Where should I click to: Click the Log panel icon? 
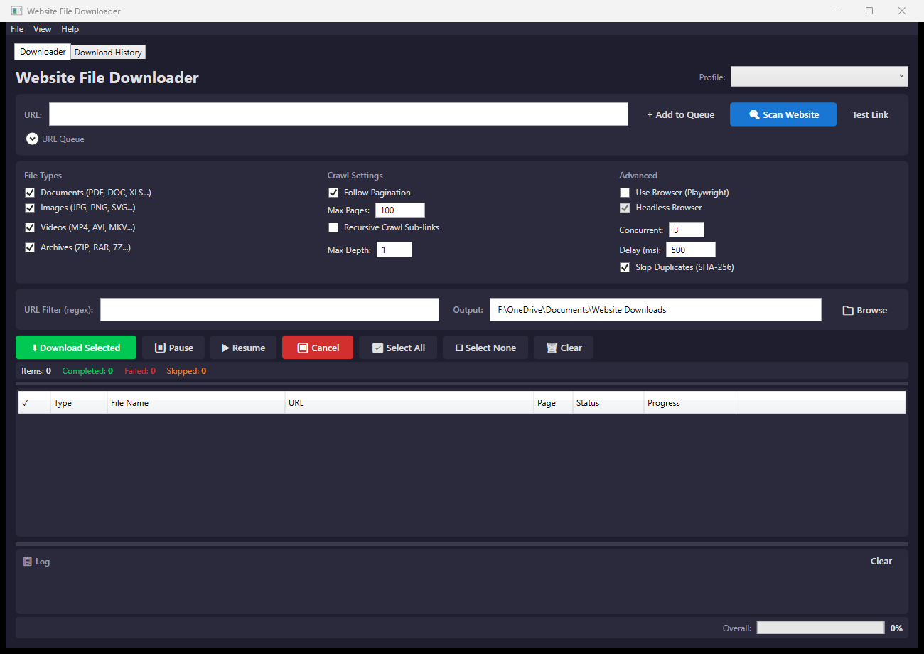click(26, 562)
